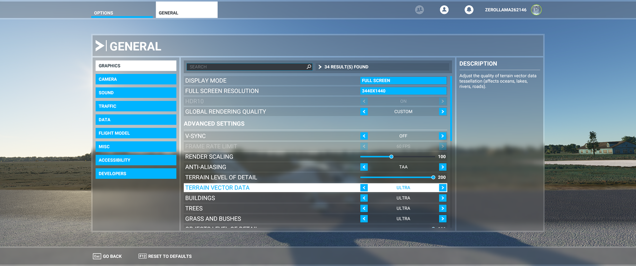Screen dimensions: 636x266
Task: Click the ADVANCED SETTINGS heading
Action: click(x=214, y=124)
